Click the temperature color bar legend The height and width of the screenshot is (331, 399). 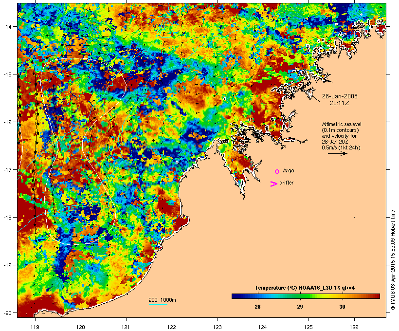point(306,296)
